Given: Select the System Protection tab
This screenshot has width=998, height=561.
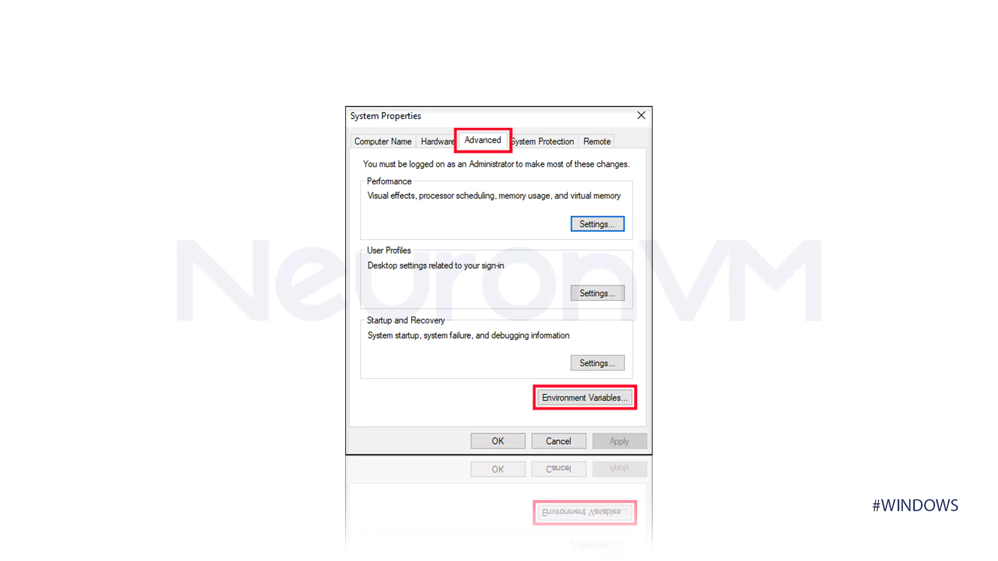Looking at the screenshot, I should pos(542,141).
